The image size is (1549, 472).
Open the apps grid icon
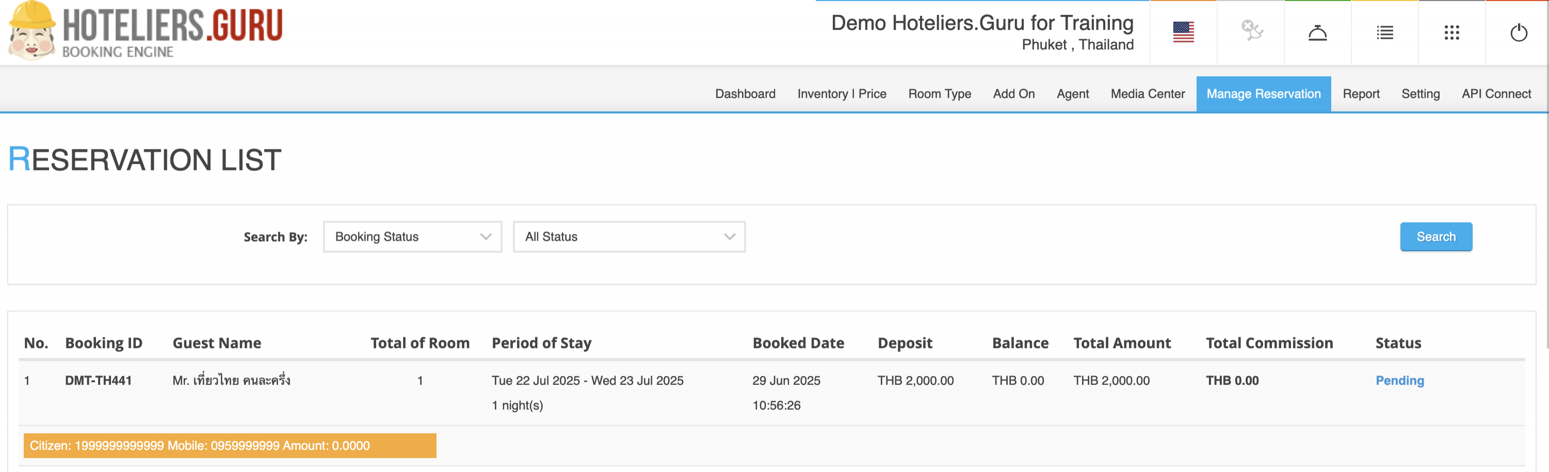1451,32
